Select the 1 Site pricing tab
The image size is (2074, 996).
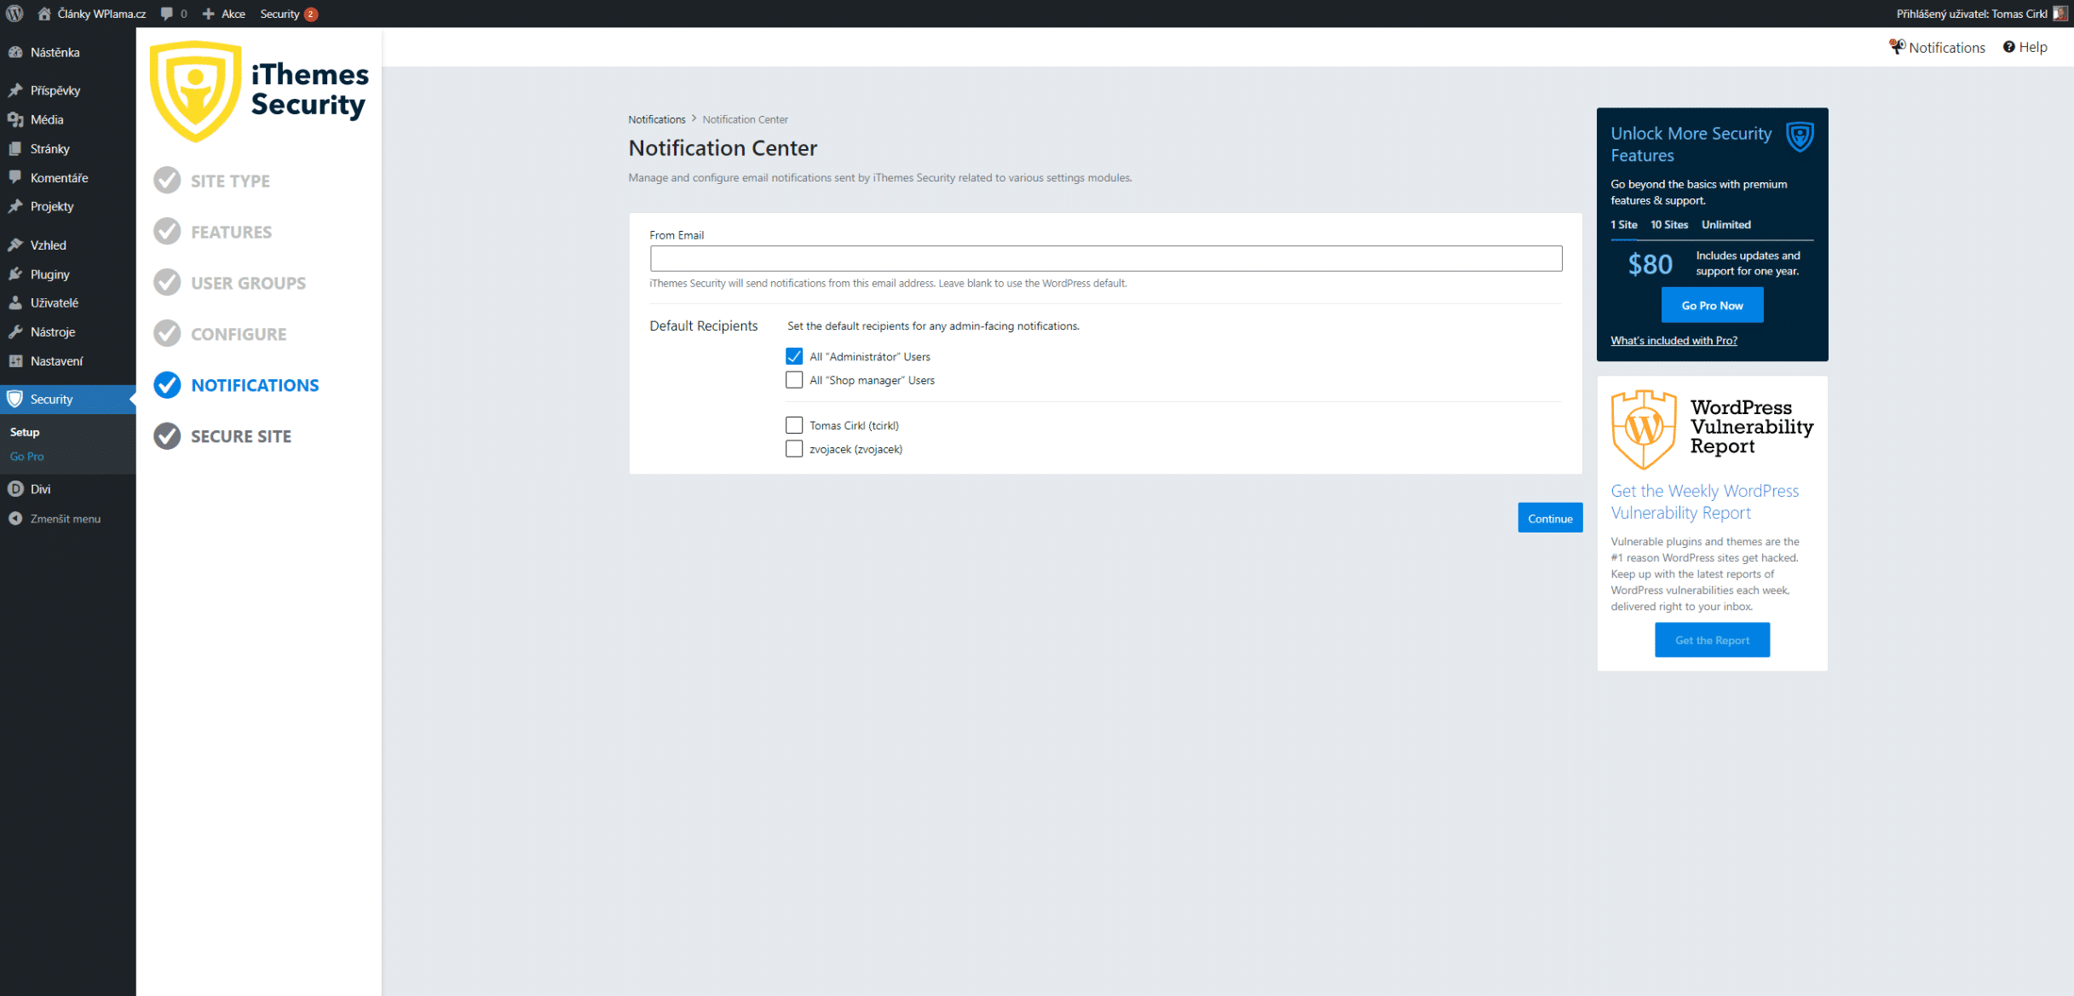point(1624,225)
